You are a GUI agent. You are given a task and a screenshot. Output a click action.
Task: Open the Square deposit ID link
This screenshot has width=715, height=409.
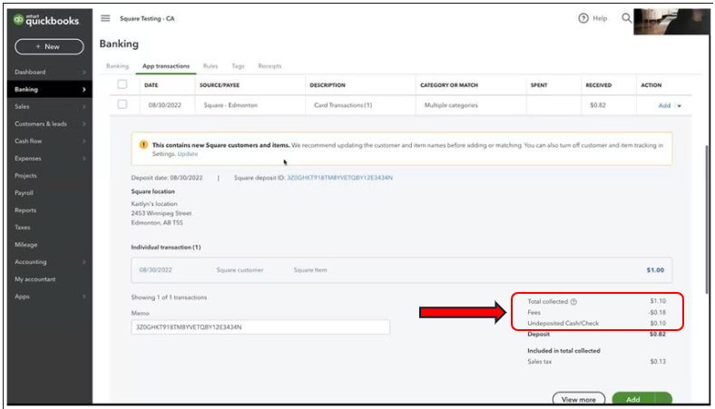point(339,178)
